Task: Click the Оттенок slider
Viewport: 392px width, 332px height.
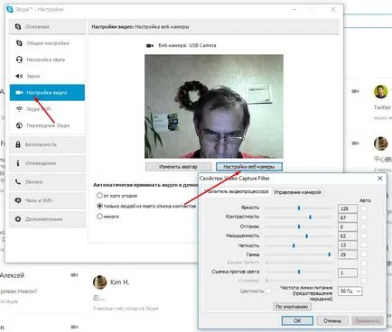Action: coord(299,226)
